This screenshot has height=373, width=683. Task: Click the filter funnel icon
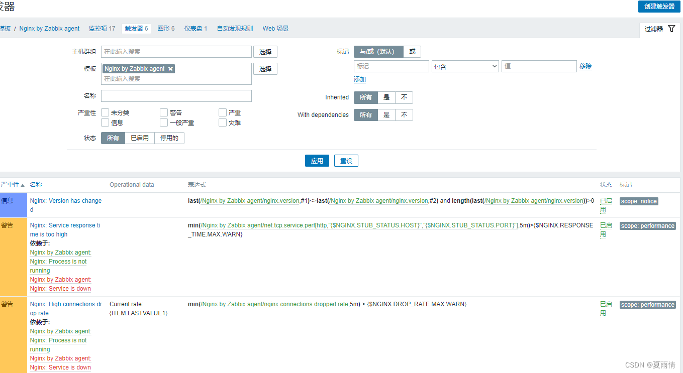coord(671,29)
